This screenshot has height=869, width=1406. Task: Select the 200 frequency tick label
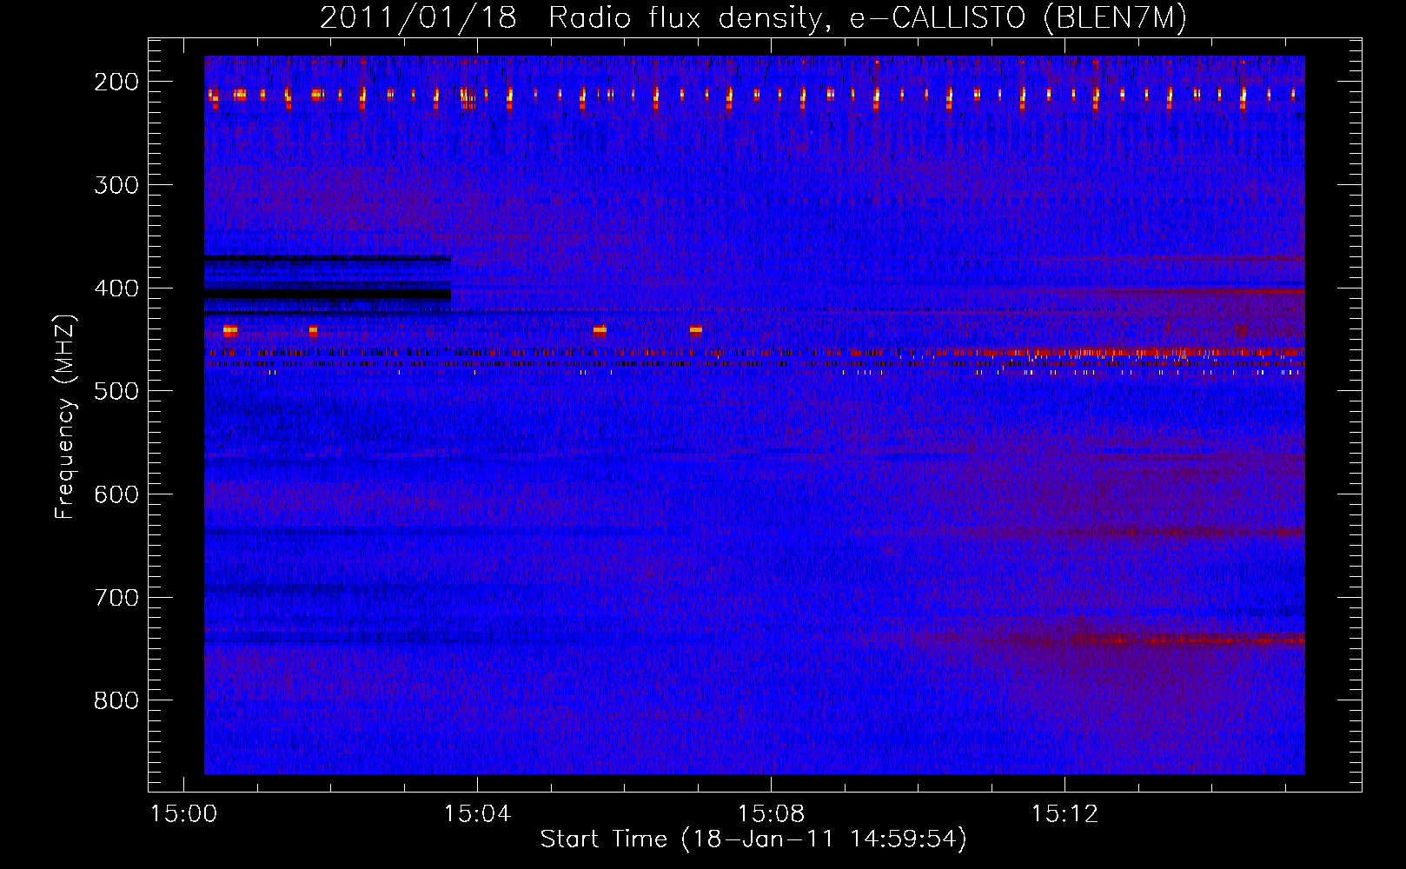click(116, 82)
